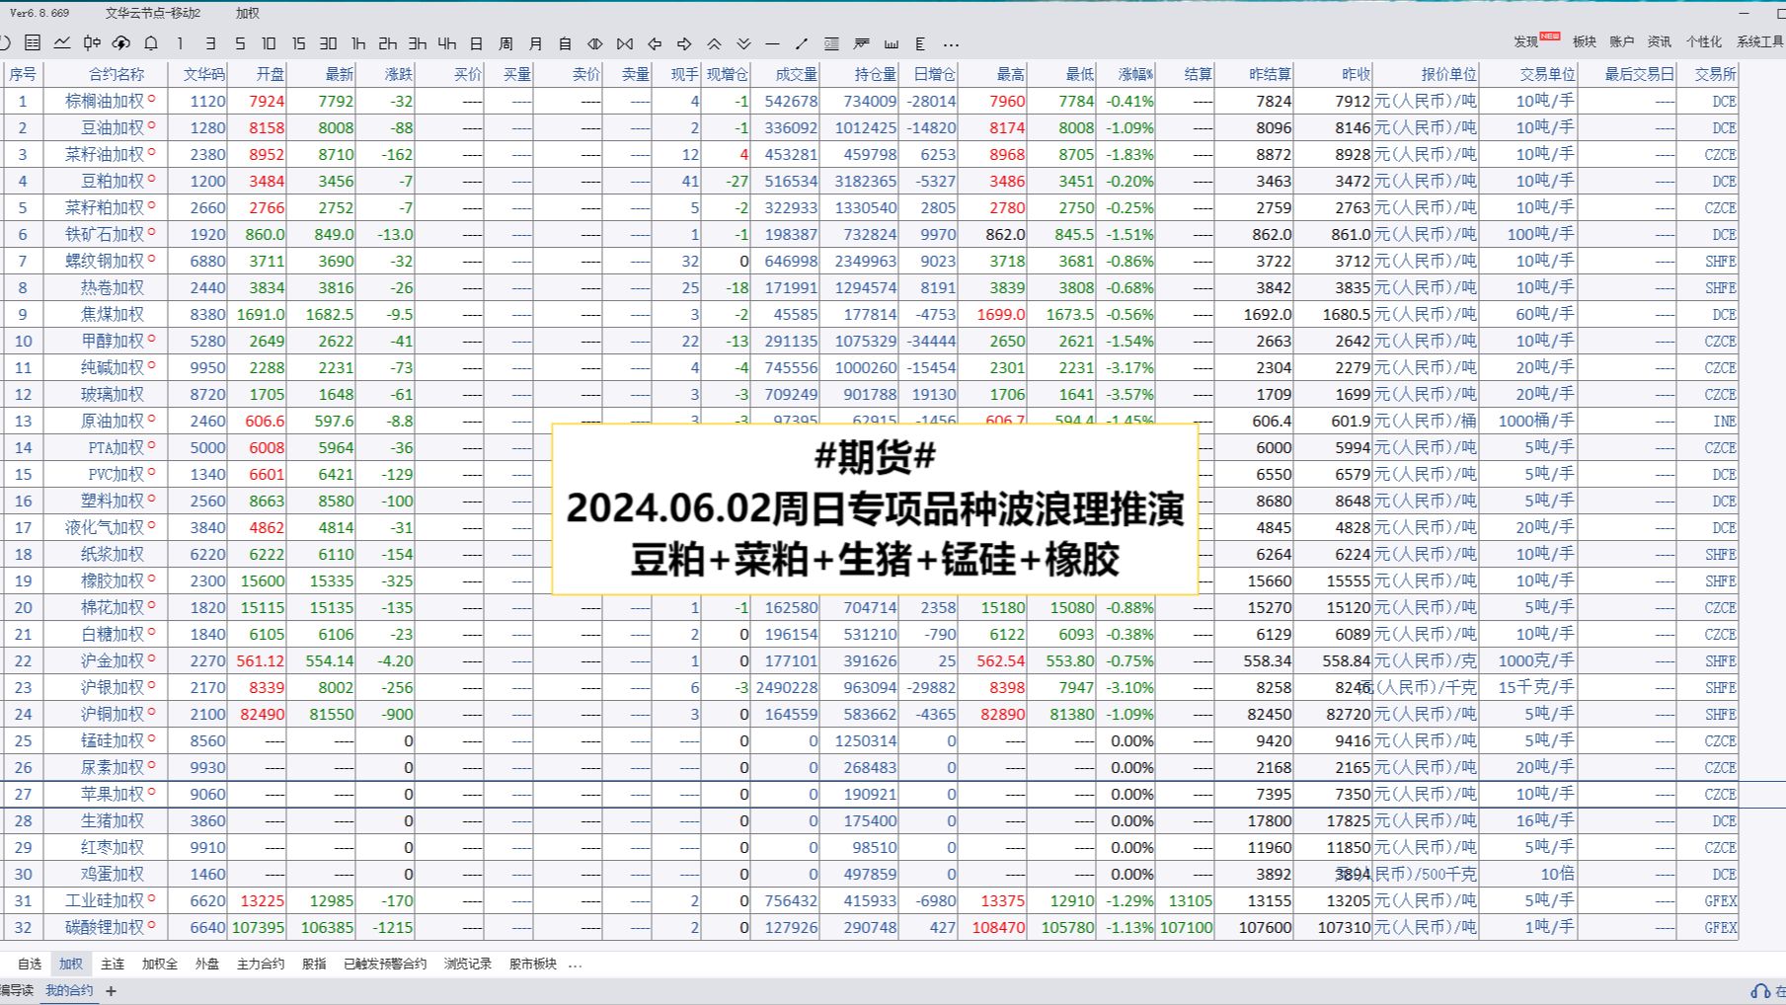
Task: Sort by the 成交量 column header
Action: click(796, 74)
